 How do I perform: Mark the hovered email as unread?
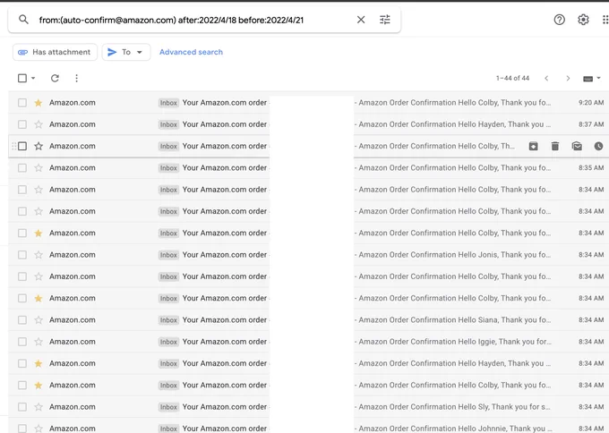577,147
